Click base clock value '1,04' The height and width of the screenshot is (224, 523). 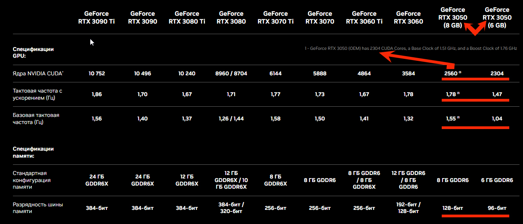497,118
